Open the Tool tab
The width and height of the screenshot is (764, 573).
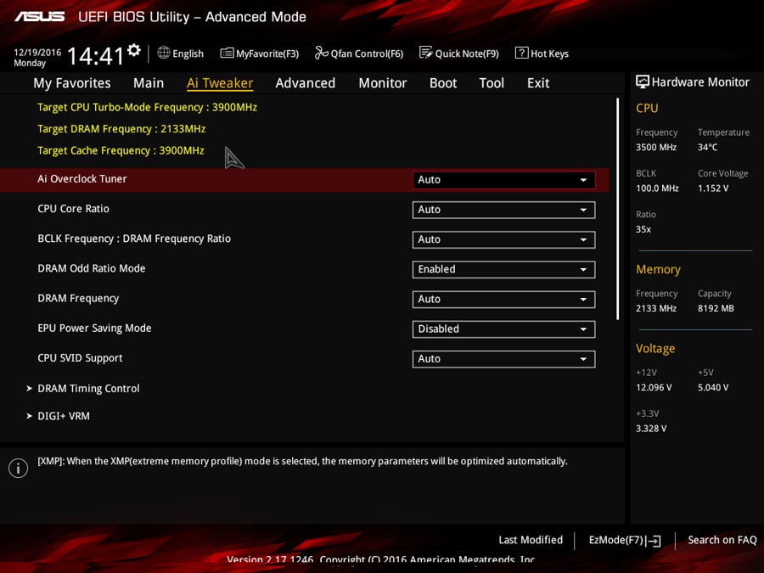tap(492, 83)
